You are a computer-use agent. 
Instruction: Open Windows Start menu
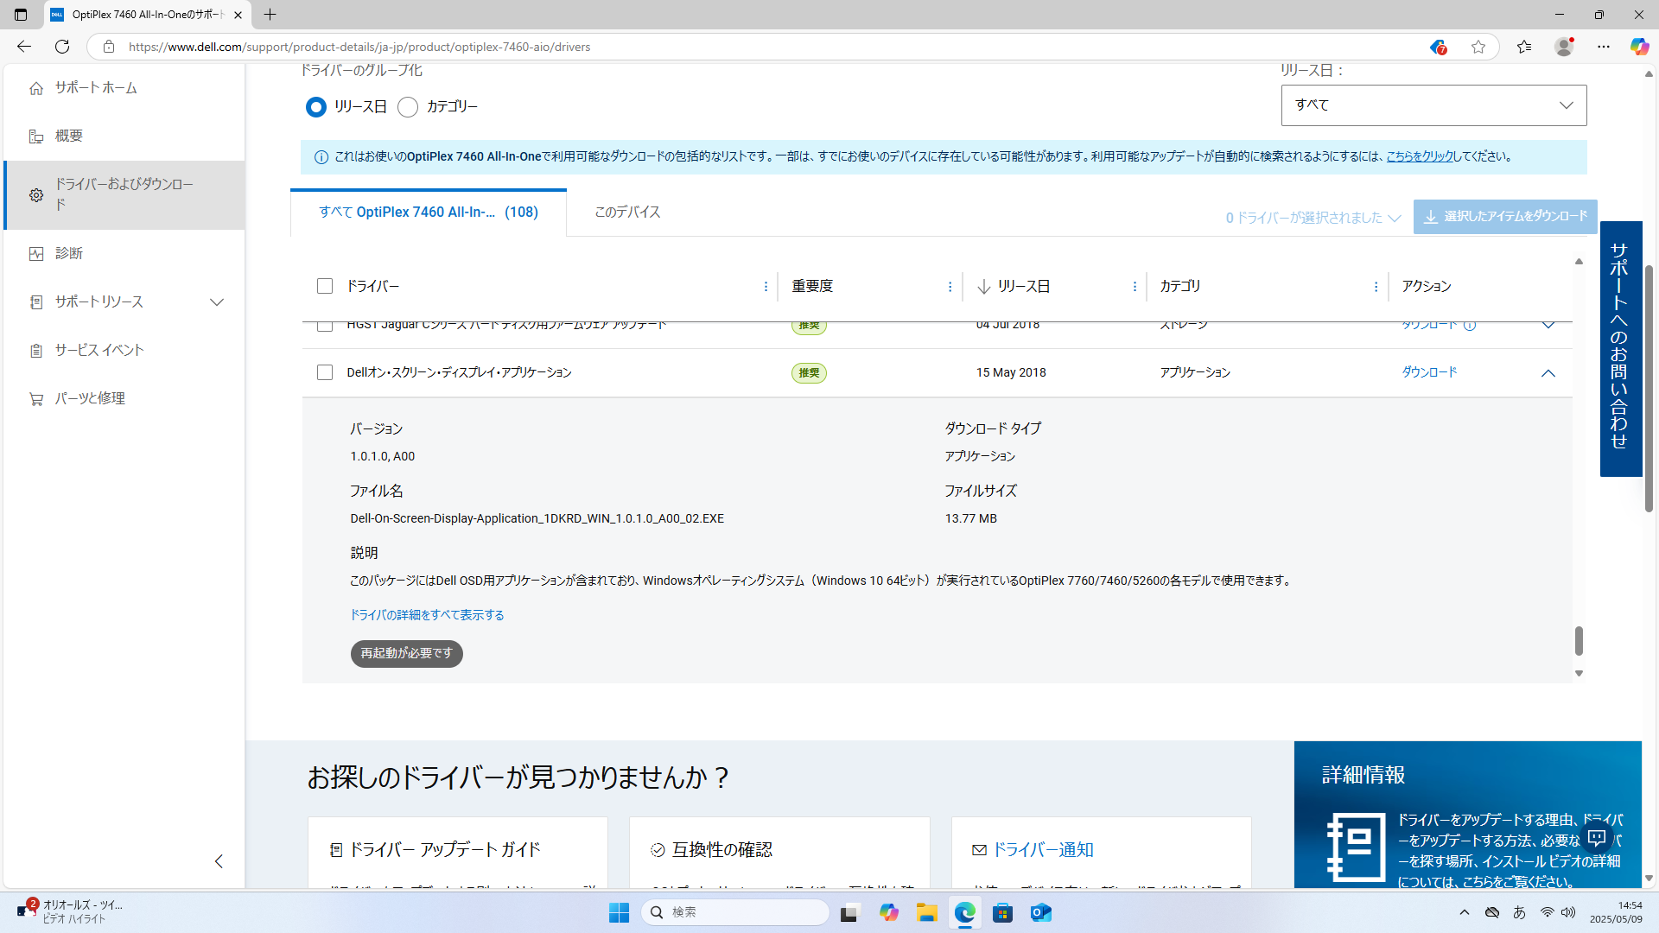[x=619, y=912]
